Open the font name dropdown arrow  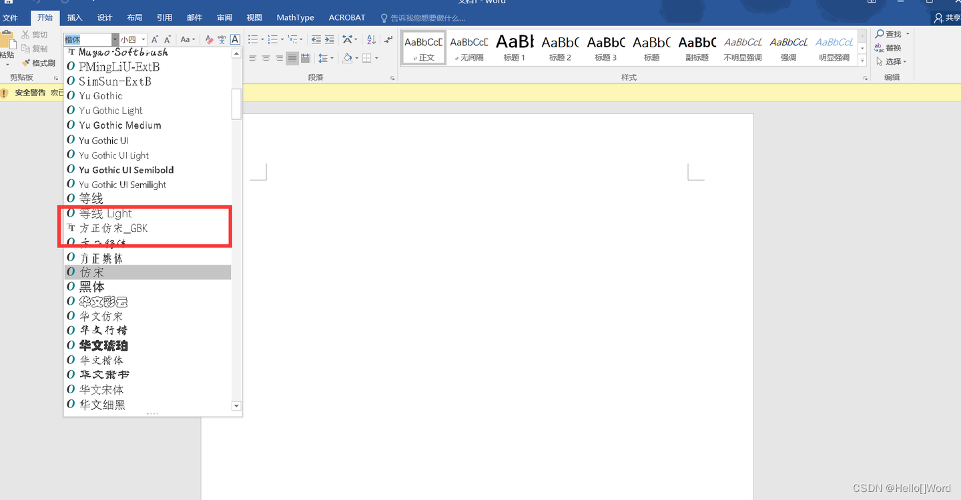point(115,40)
